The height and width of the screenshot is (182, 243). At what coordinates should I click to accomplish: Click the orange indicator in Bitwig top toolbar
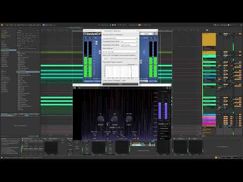pyautogui.click(x=139, y=25)
